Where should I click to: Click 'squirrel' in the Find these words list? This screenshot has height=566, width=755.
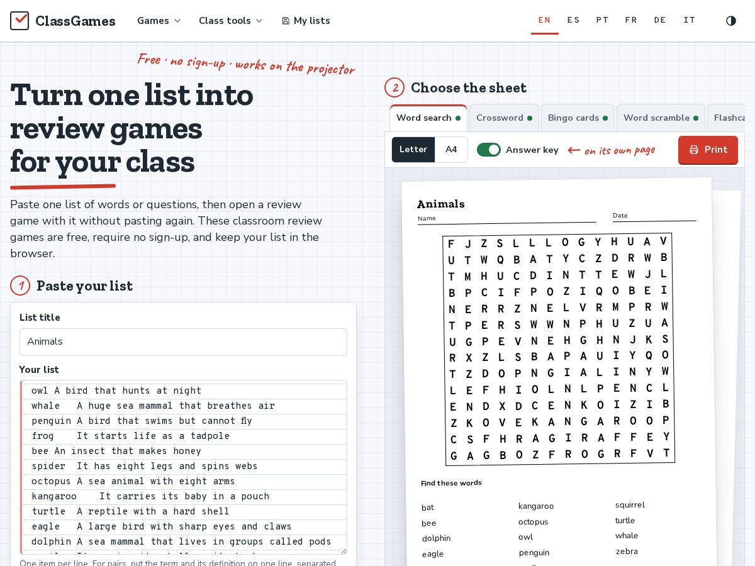pyautogui.click(x=630, y=505)
